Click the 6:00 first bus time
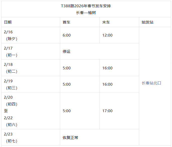 click(x=67, y=35)
